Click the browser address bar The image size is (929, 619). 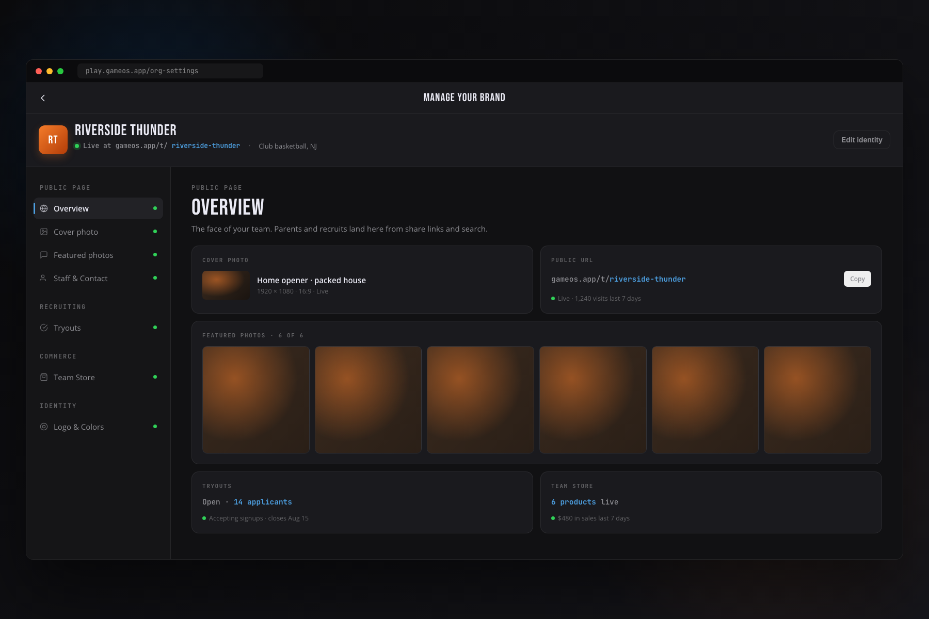[170, 71]
